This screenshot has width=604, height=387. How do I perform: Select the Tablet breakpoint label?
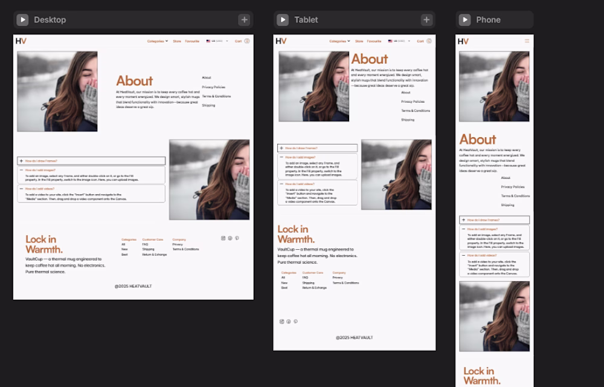[306, 20]
